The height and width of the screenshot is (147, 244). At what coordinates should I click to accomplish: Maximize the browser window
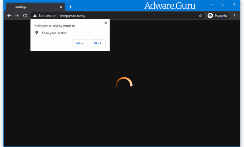[223, 4]
